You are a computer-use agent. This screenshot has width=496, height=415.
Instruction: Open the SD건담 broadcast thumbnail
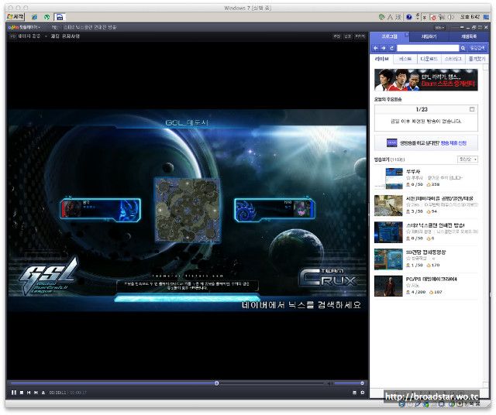[388, 259]
